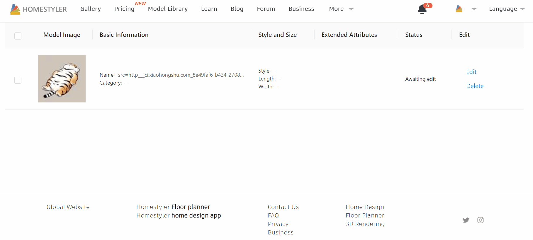The width and height of the screenshot is (533, 240).
Task: Click Basic Information column header
Action: [124, 35]
